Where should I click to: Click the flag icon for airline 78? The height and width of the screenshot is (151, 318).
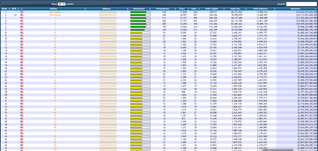[21, 127]
